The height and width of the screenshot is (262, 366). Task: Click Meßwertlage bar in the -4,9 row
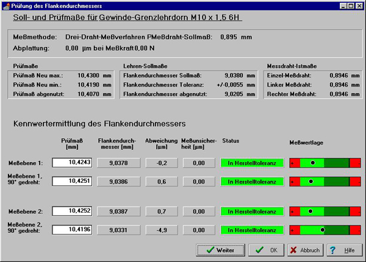point(325,230)
